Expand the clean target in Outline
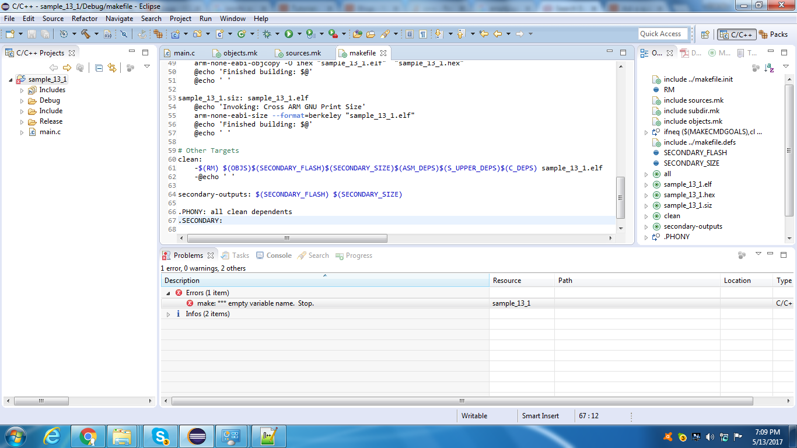 tap(646, 216)
